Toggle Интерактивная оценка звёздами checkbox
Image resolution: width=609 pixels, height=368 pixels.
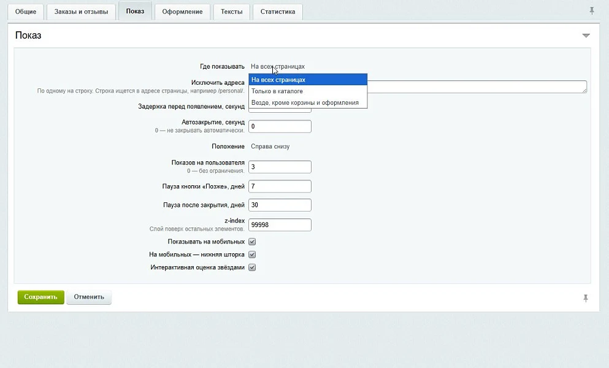click(x=252, y=267)
